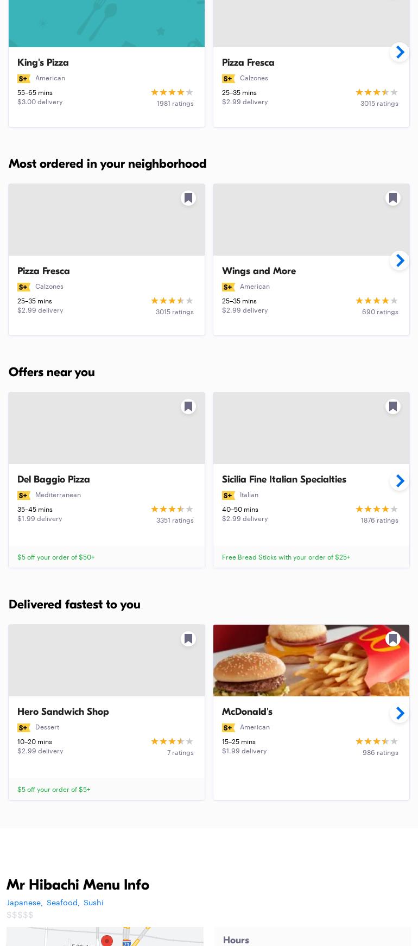Advance Offers near you carousel arrow
The width and height of the screenshot is (418, 946).
400,481
